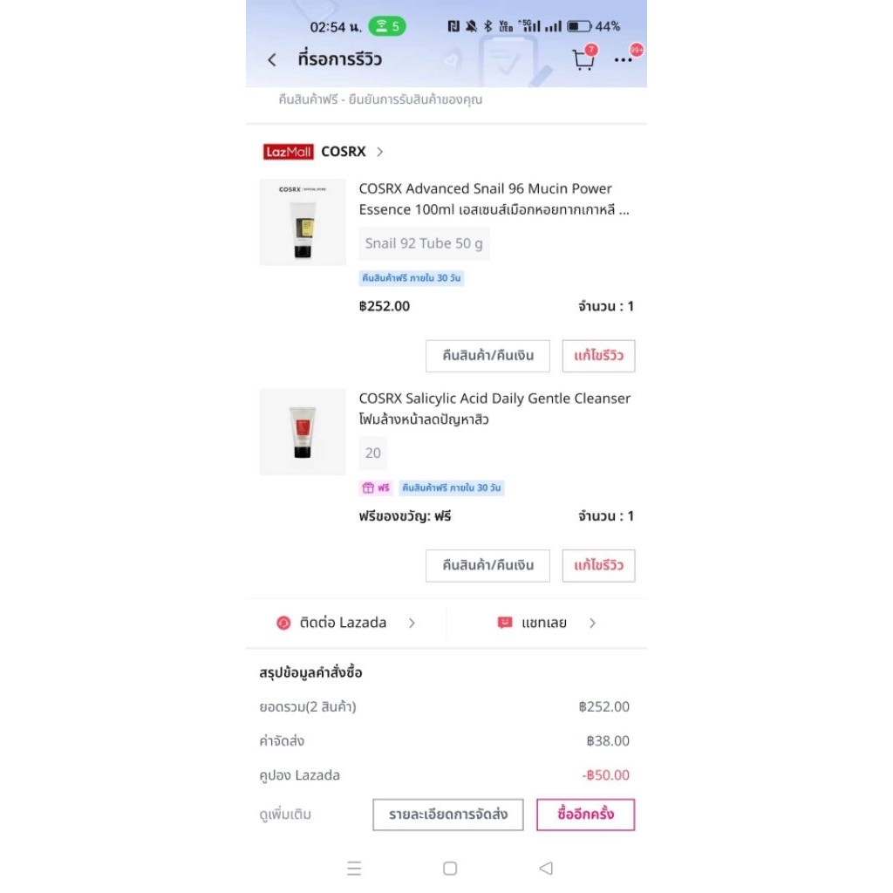This screenshot has width=893, height=893.
Task: Open the shopping cart icon
Action: 583,59
